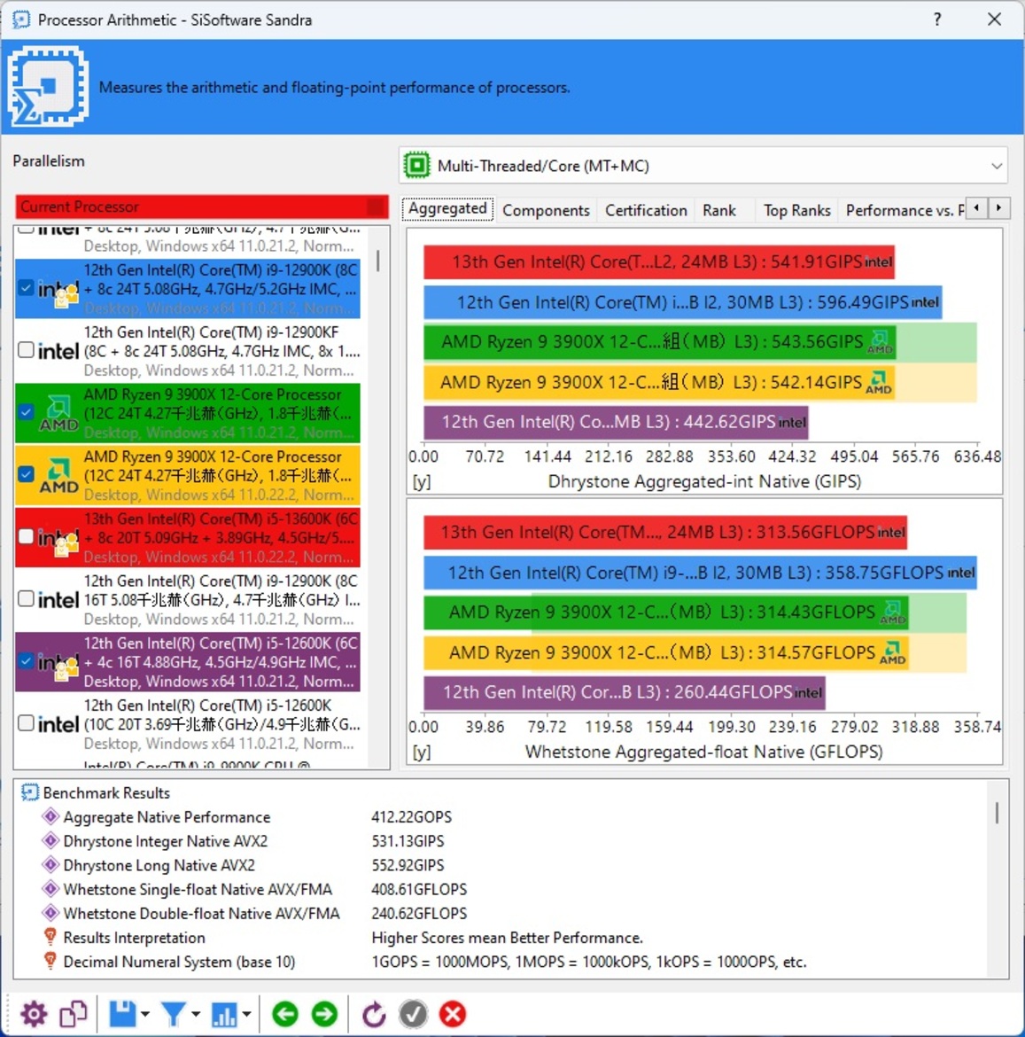Screen dimensions: 1025x1037
Task: Open the filter icon's dropdown arrow
Action: pyautogui.click(x=196, y=1014)
